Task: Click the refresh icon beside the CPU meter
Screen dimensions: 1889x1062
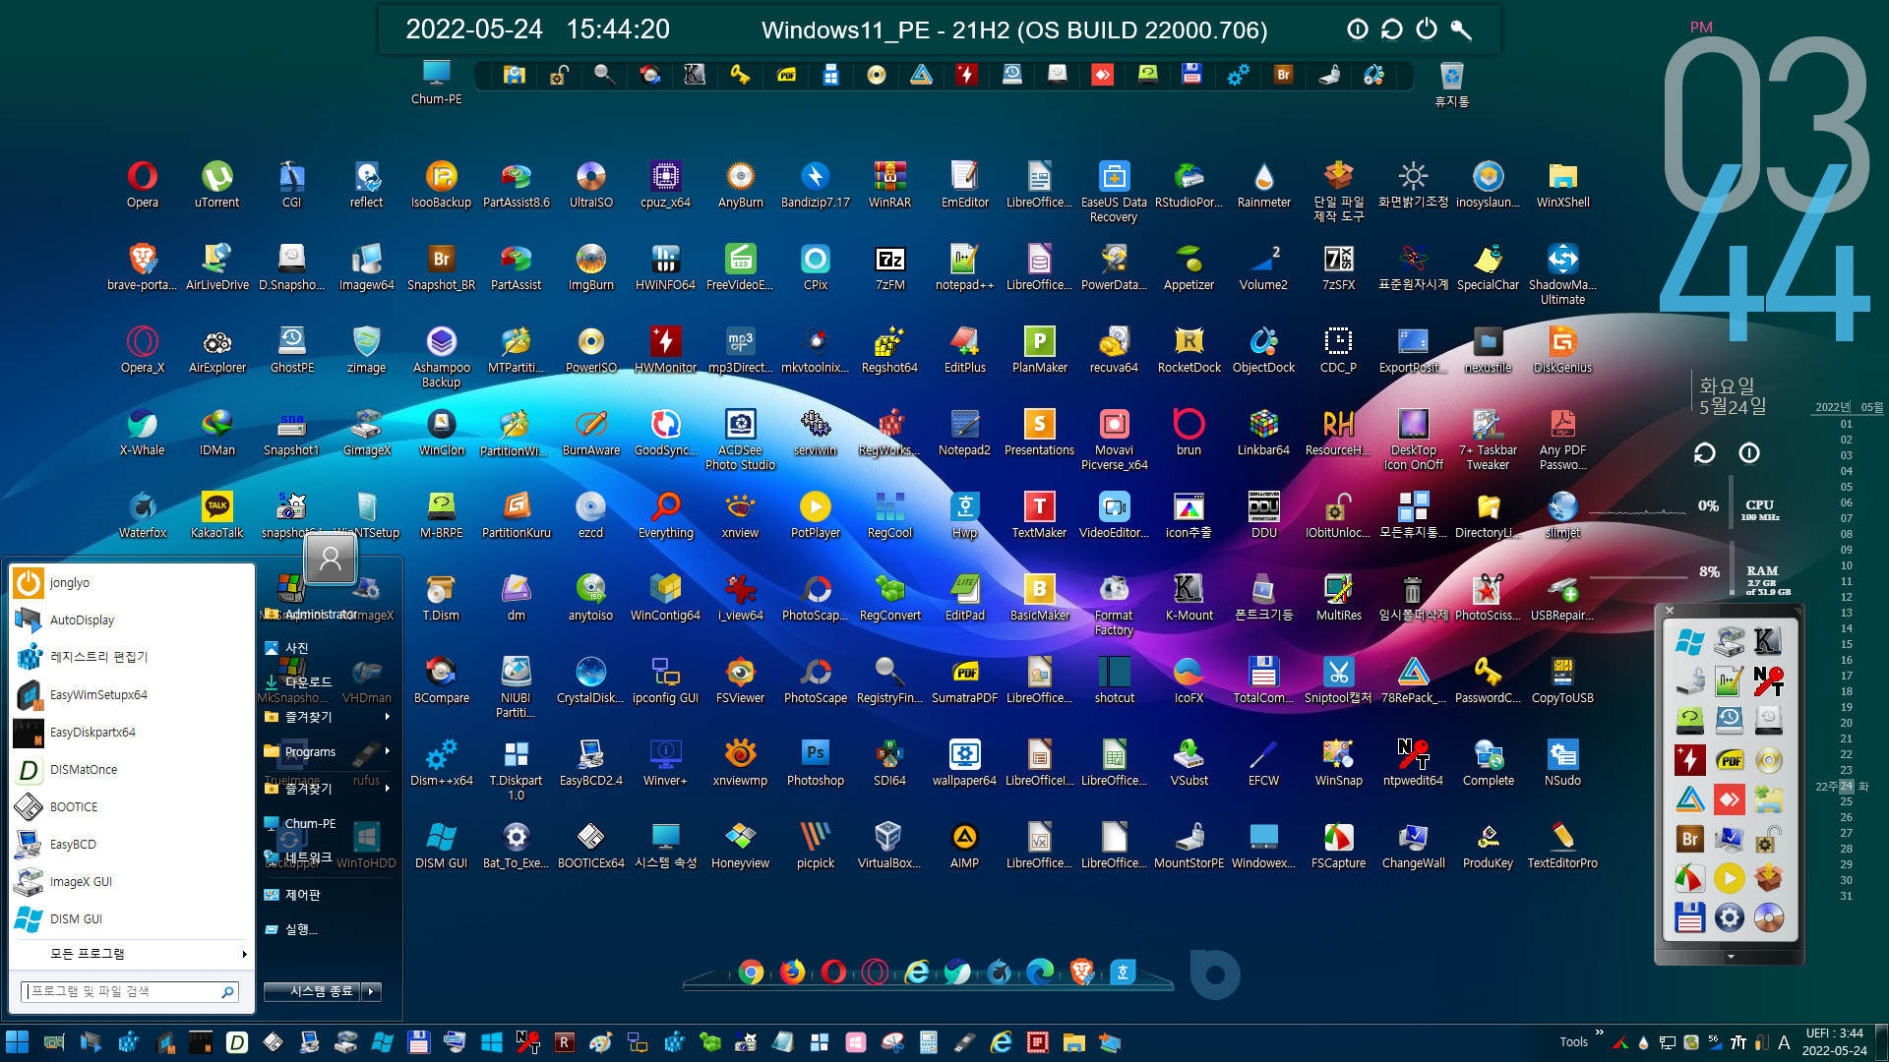Action: pos(1704,452)
